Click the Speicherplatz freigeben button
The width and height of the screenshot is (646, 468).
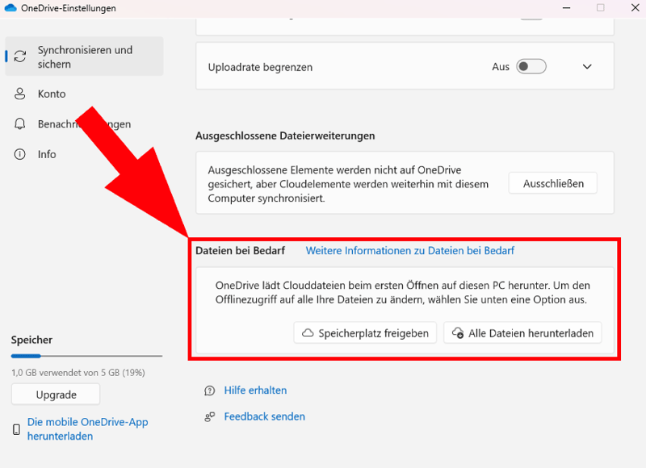point(365,333)
